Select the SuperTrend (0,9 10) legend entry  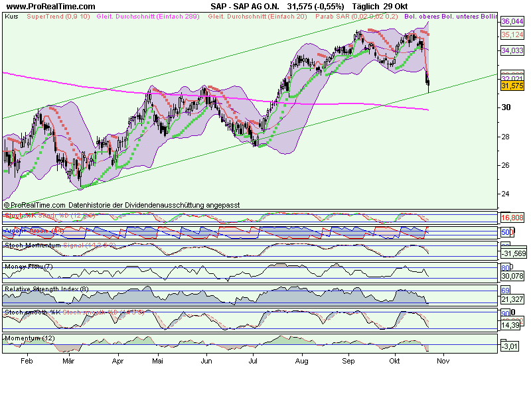click(58, 16)
